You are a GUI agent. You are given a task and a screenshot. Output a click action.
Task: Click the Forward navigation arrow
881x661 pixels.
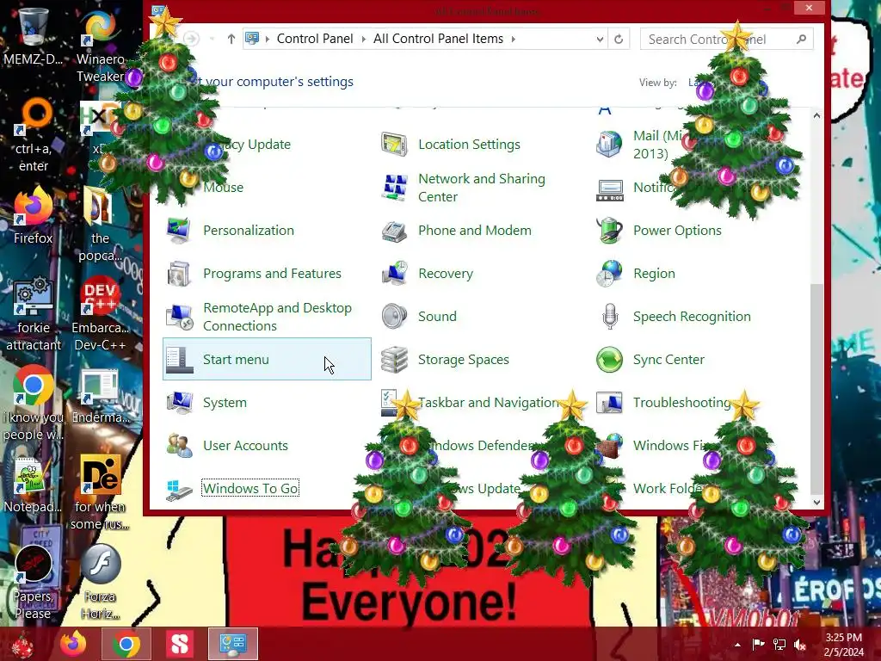coord(191,38)
